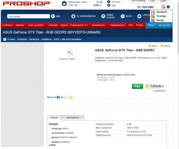The width and height of the screenshot is (179, 149).
Task: Open the Printer category
Action: [x=140, y=25]
